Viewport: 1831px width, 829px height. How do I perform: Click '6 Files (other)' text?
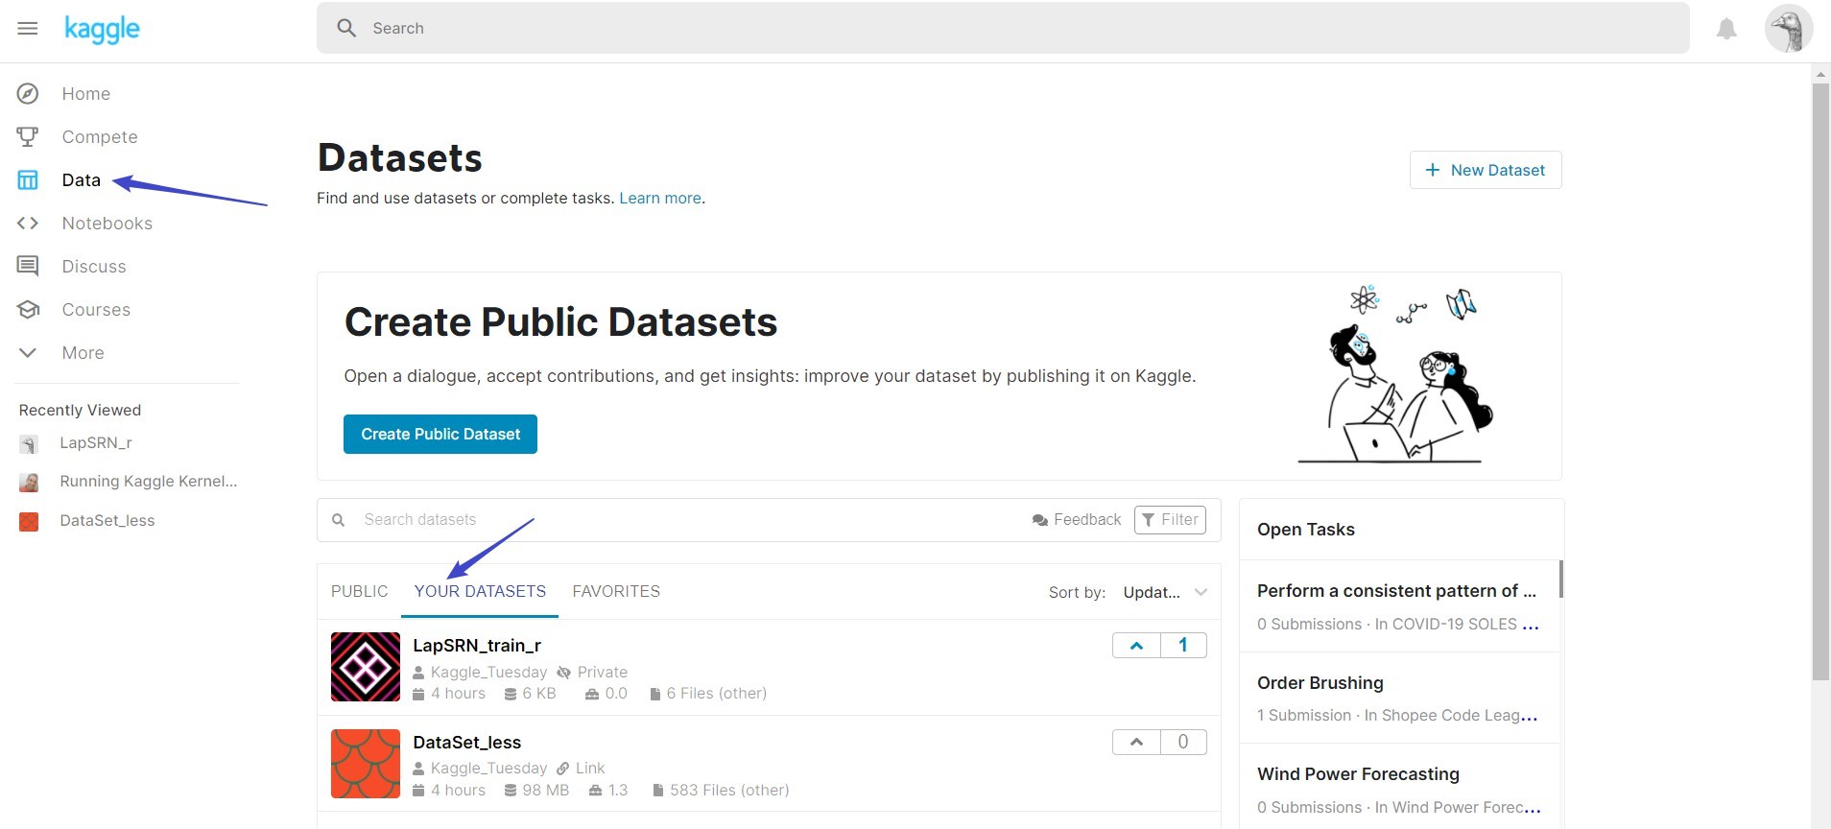717,694
